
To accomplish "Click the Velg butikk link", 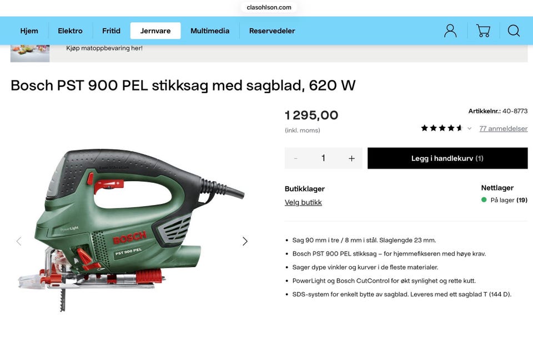I will [303, 203].
